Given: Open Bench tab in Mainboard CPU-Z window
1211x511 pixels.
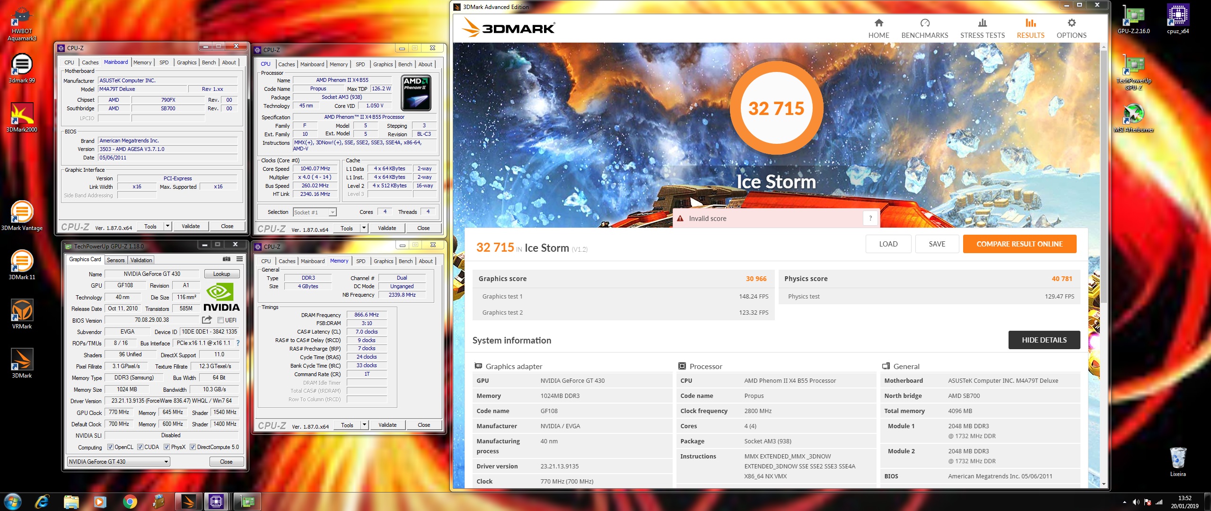Looking at the screenshot, I should [209, 62].
